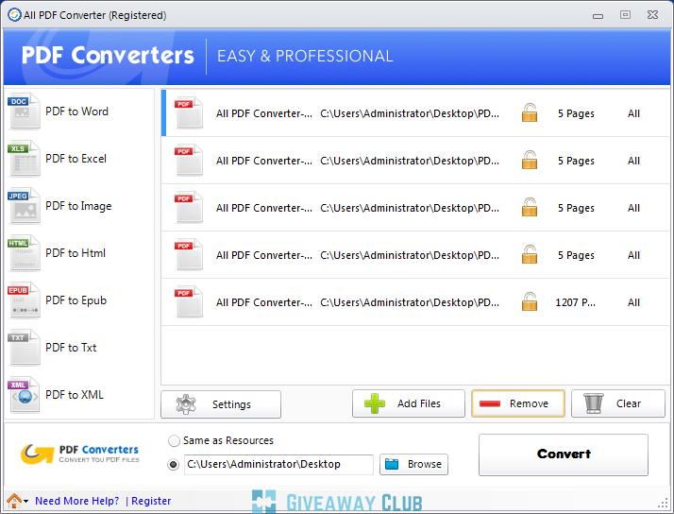Click the PDF file icon in second row
This screenshot has height=514, width=674.
point(188,160)
